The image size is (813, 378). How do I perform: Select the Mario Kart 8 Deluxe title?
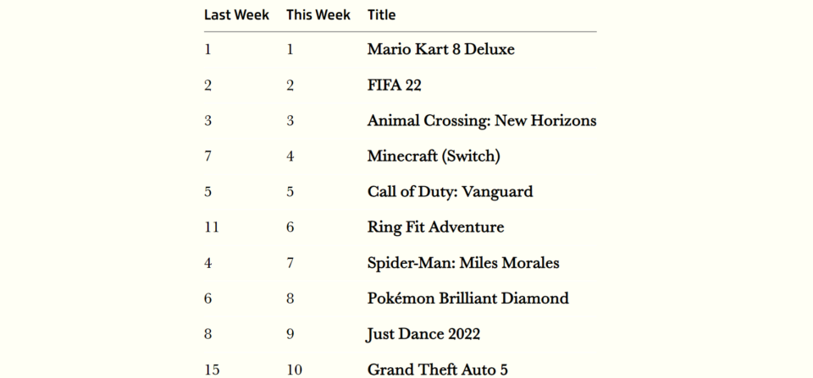(x=441, y=50)
